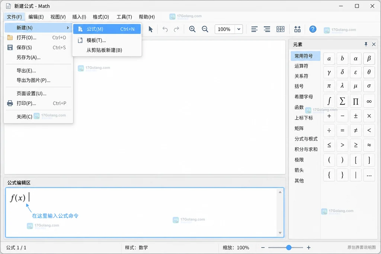This screenshot has width=381, height=254.
Task: Insert gamma γ symbol
Action: 329,72
